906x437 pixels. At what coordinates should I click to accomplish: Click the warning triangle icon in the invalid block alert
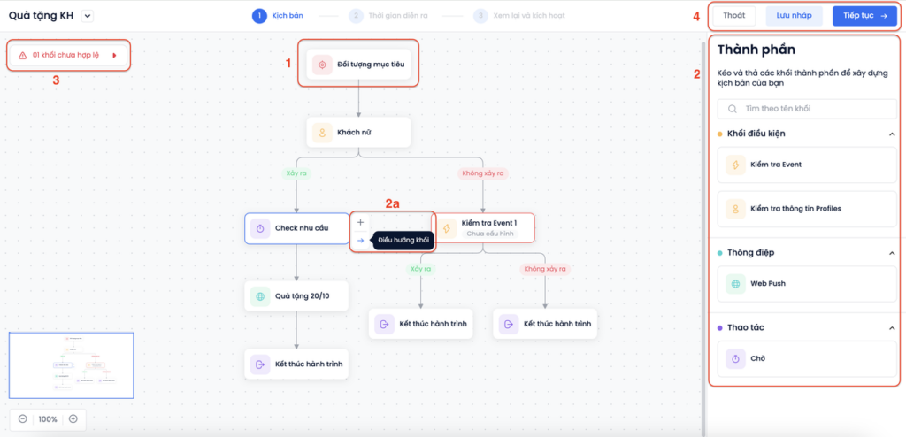tap(22, 56)
